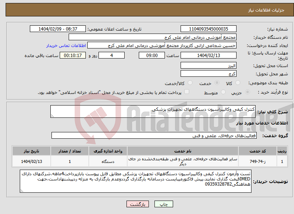Click the service code cell ز-74-749
The image size is (294, 214).
coord(258,161)
